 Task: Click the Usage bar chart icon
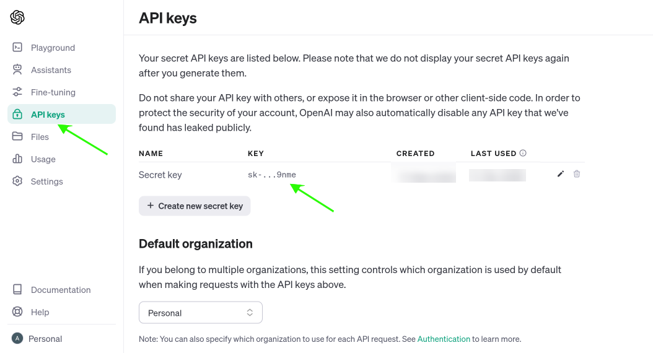(x=17, y=159)
